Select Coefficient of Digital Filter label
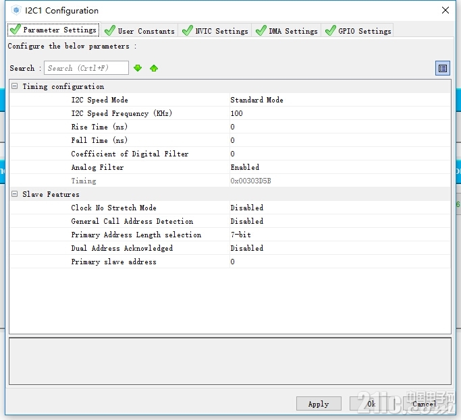The width and height of the screenshot is (461, 420). tap(130, 154)
